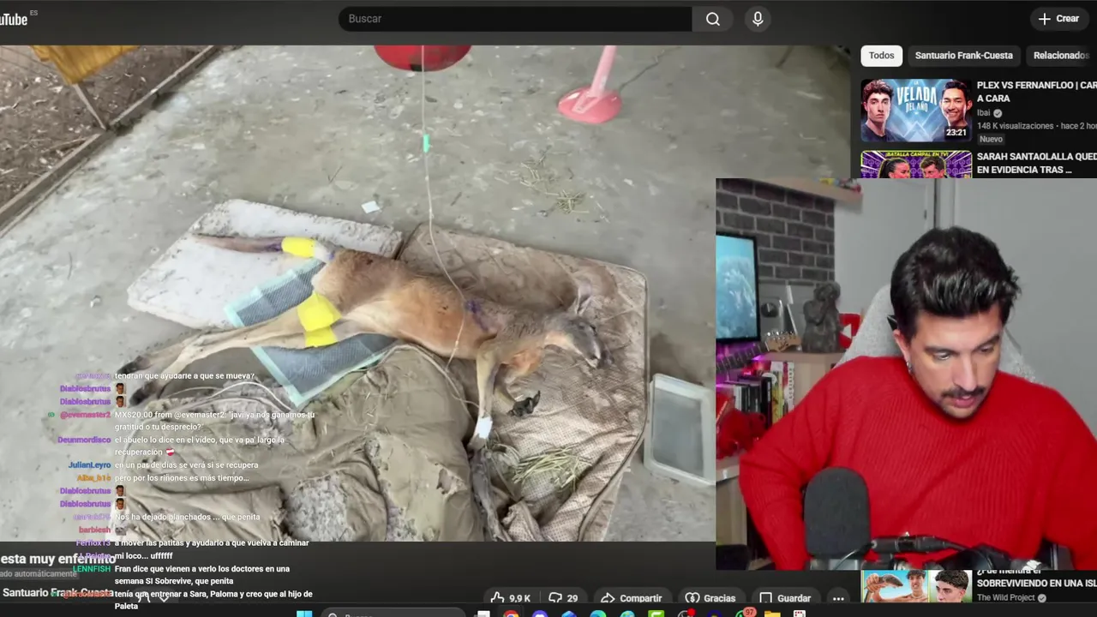Dislike the video with the thumbs down button
Screen dimensions: 1097x617
(562, 598)
